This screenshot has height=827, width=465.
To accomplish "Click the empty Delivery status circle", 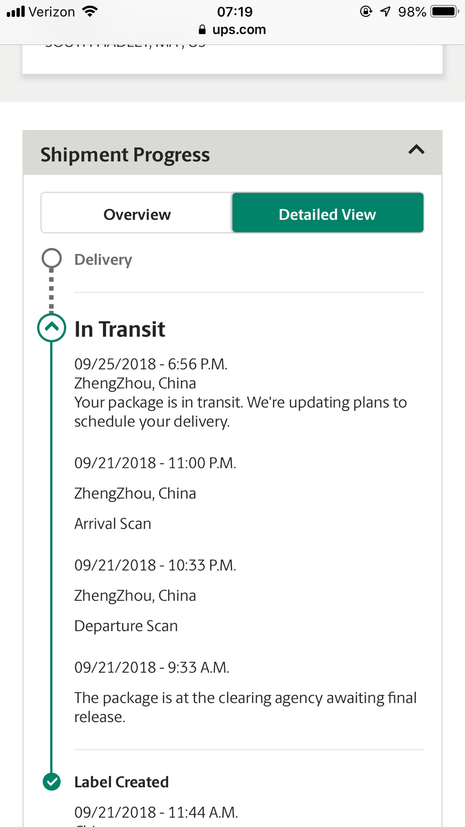I will click(52, 258).
